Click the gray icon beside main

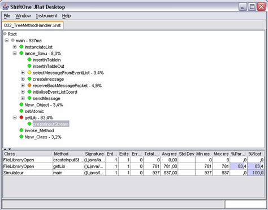13,40
